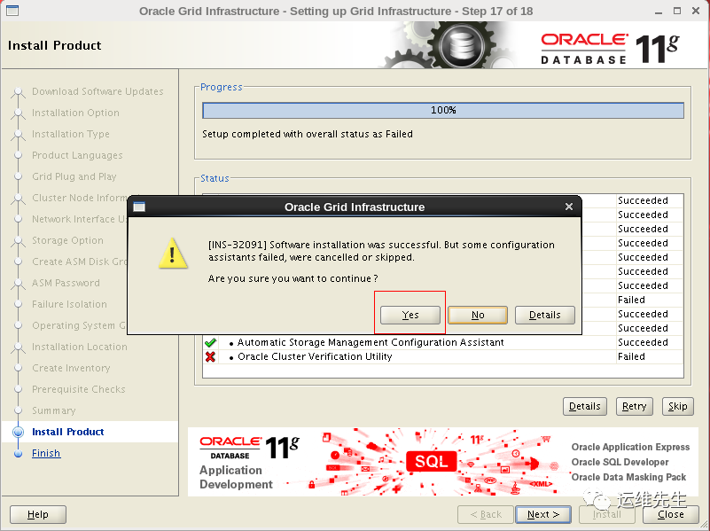Open the Help button
Viewport: 710px width, 531px height.
click(x=38, y=514)
